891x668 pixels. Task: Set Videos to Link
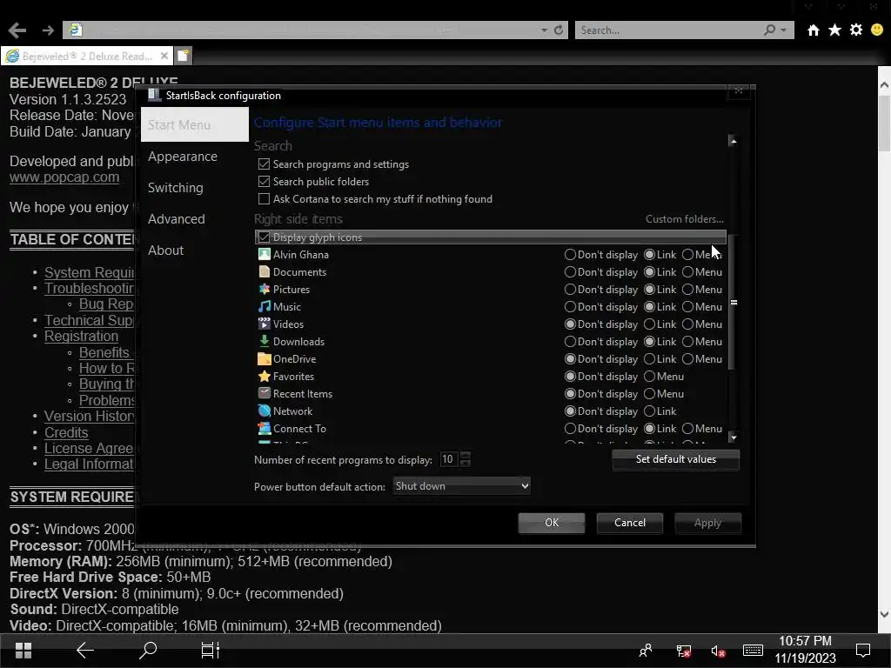coord(649,324)
